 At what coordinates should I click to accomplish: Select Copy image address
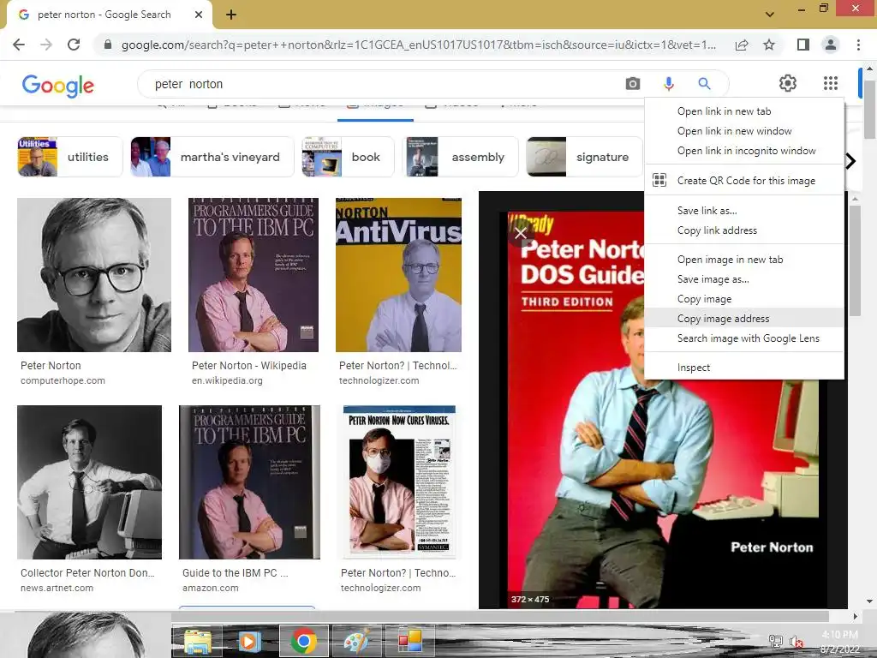(x=744, y=319)
